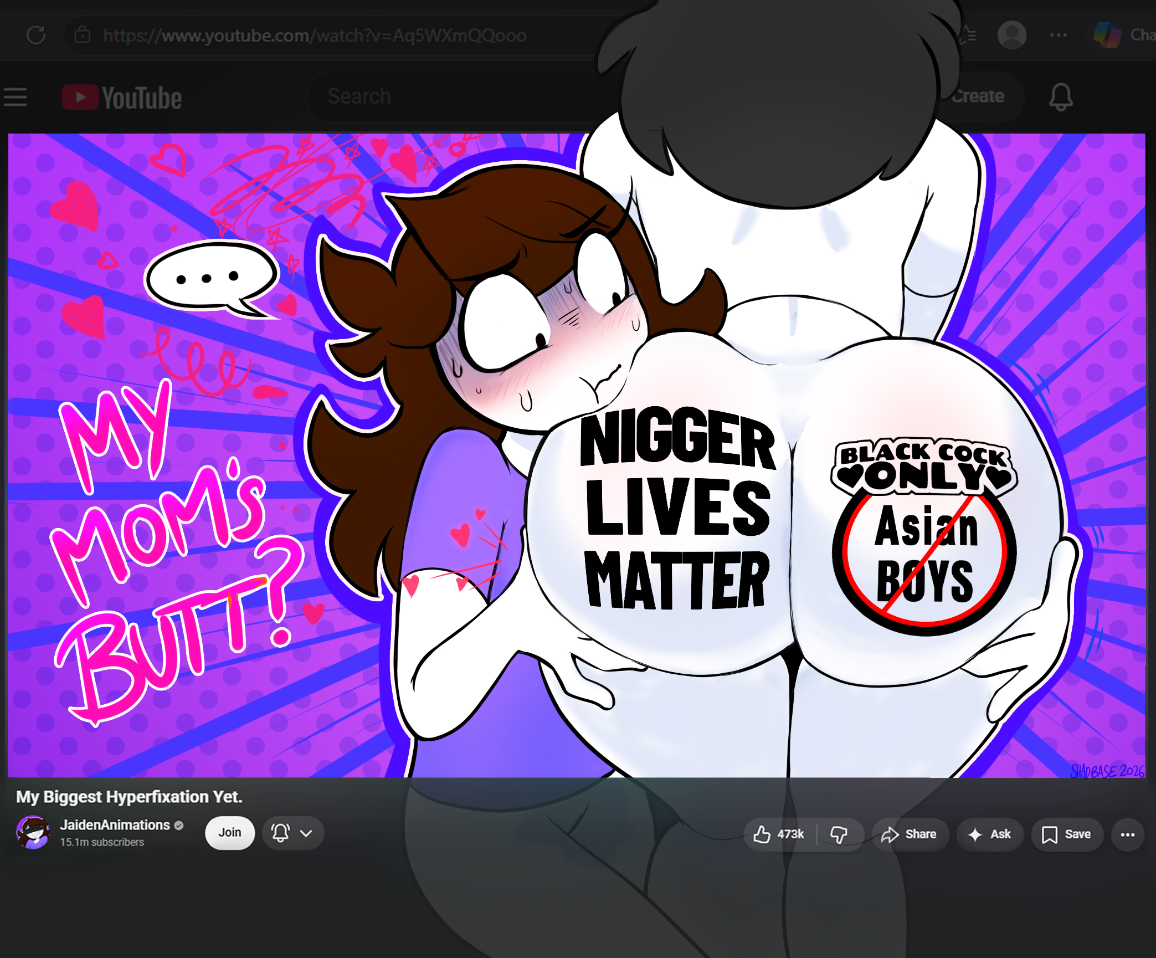This screenshot has height=958, width=1156.
Task: View site info via the lock icon
Action: coord(83,35)
